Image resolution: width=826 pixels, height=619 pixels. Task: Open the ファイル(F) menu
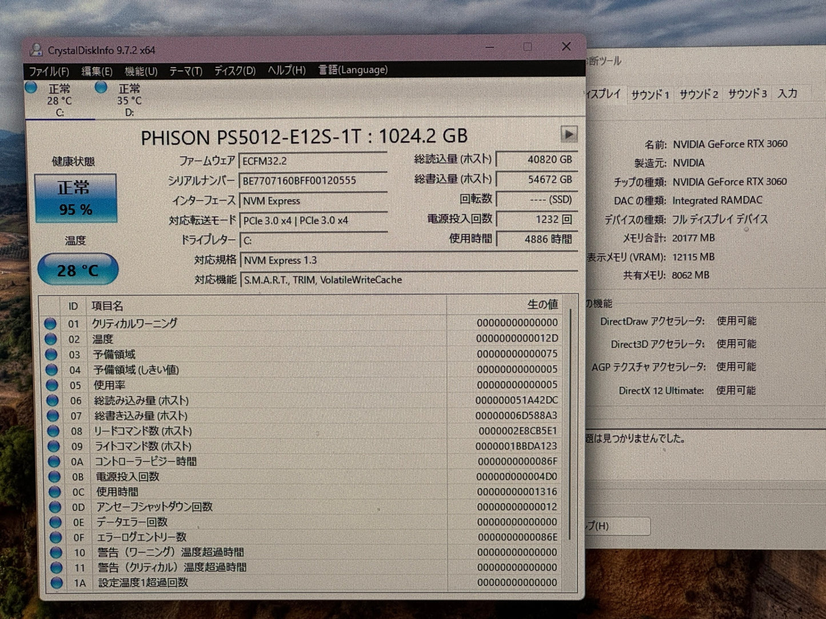tap(49, 71)
